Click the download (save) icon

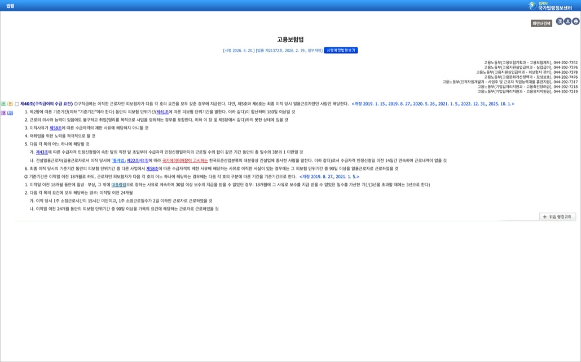click(x=567, y=21)
